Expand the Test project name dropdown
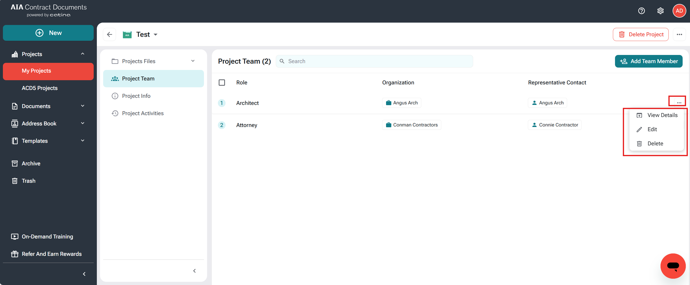This screenshot has height=285, width=690. click(x=156, y=34)
